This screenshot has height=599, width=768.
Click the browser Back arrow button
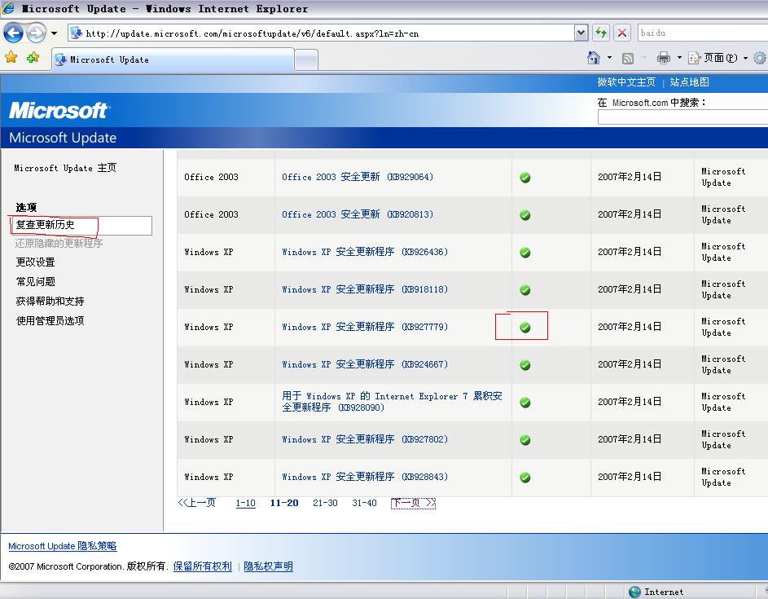13,33
